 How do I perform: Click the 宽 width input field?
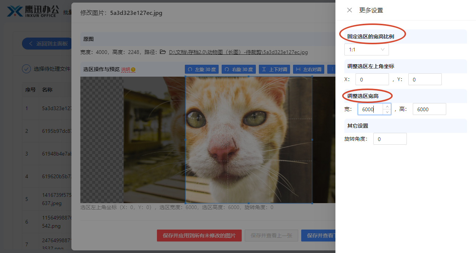(374, 109)
